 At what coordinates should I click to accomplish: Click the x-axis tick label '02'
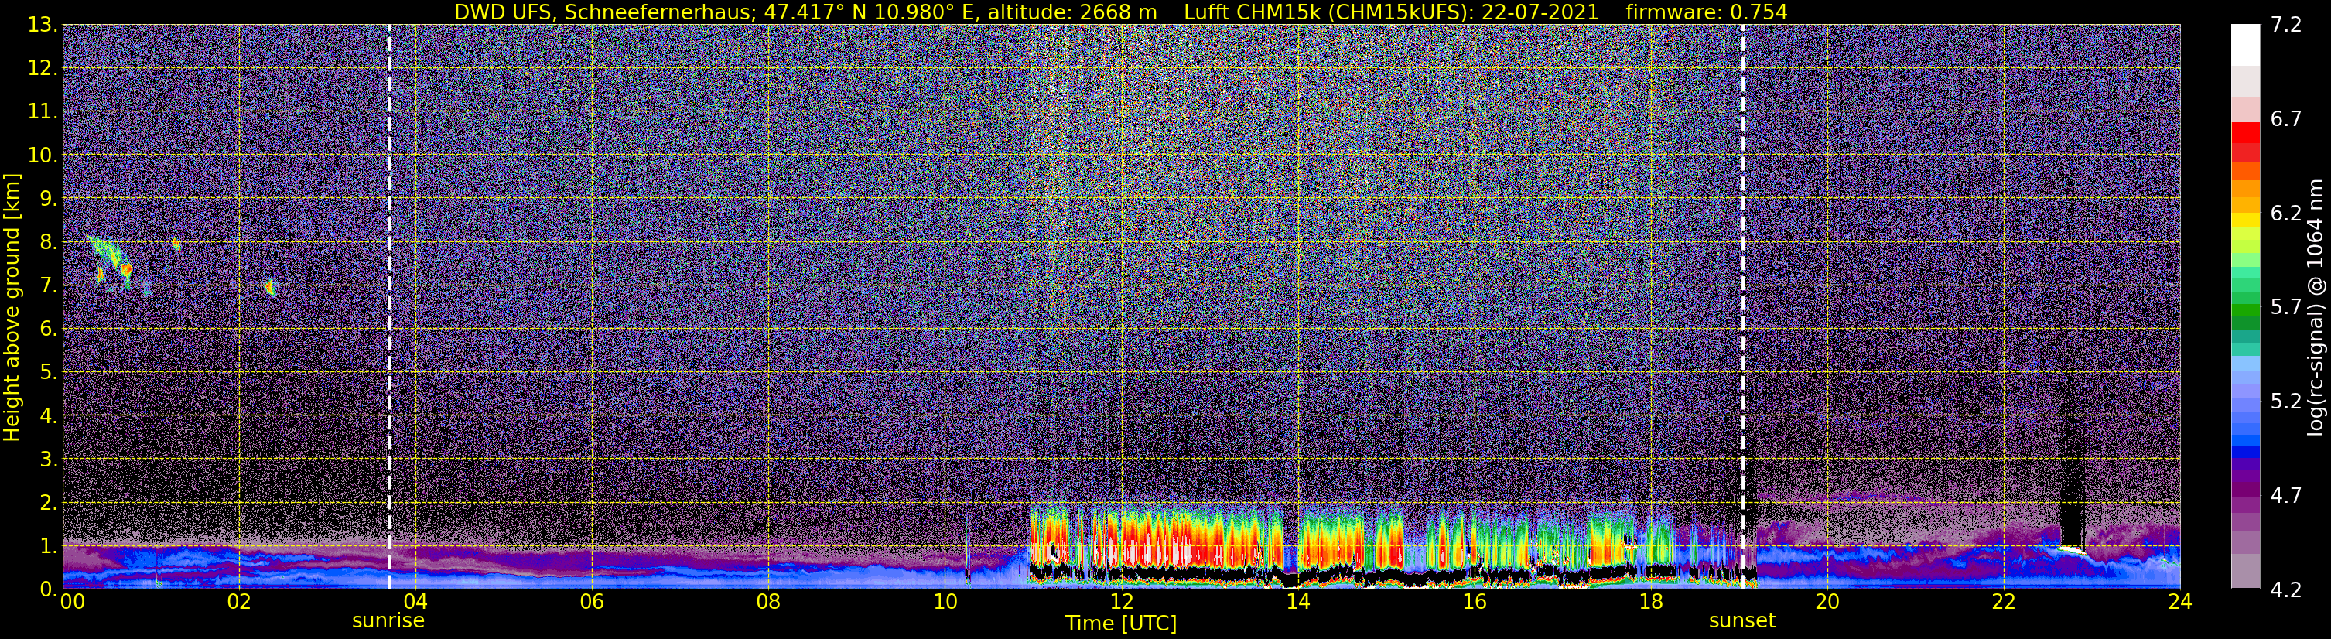coord(238,602)
